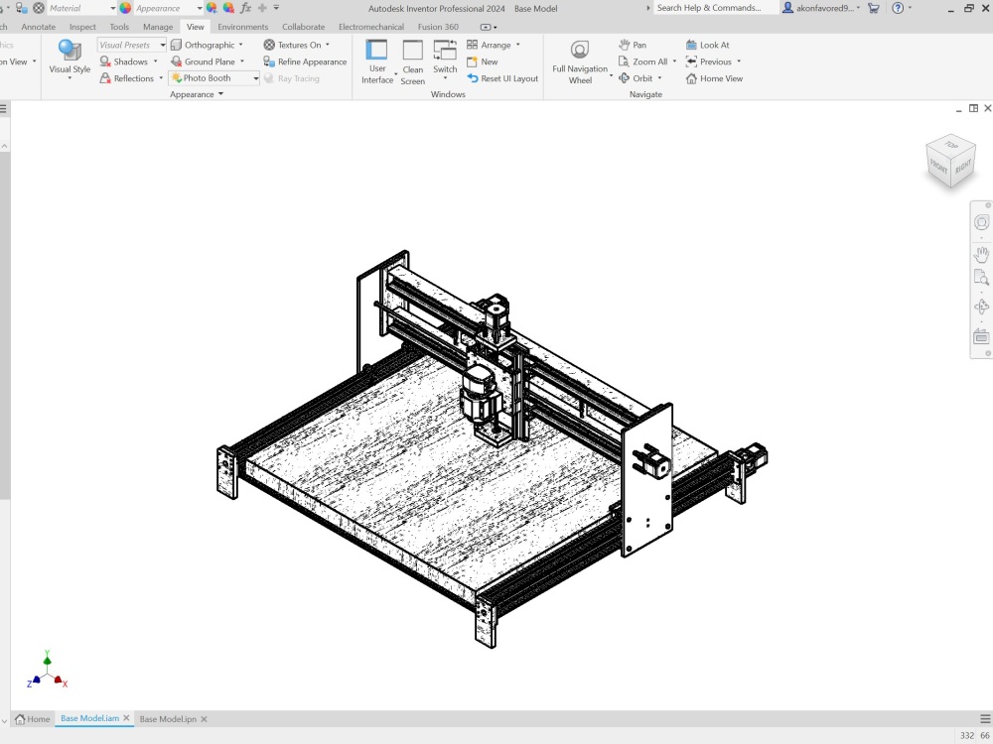This screenshot has height=744, width=993.
Task: Open the Fusion 360 tab
Action: (x=438, y=27)
